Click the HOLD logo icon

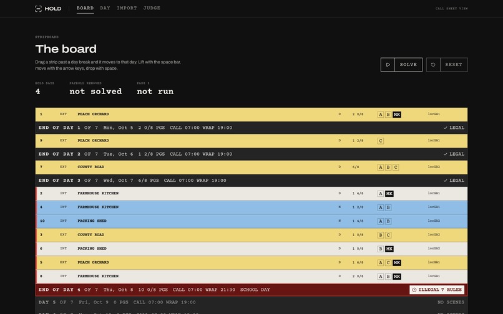[38, 9]
